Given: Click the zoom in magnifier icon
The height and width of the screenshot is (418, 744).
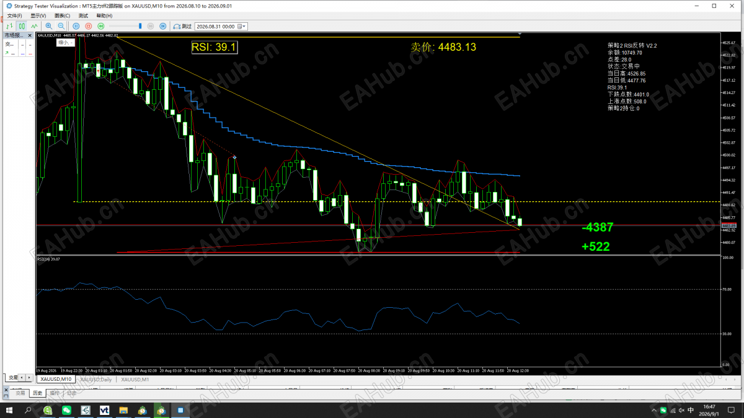Looking at the screenshot, I should pyautogui.click(x=49, y=26).
